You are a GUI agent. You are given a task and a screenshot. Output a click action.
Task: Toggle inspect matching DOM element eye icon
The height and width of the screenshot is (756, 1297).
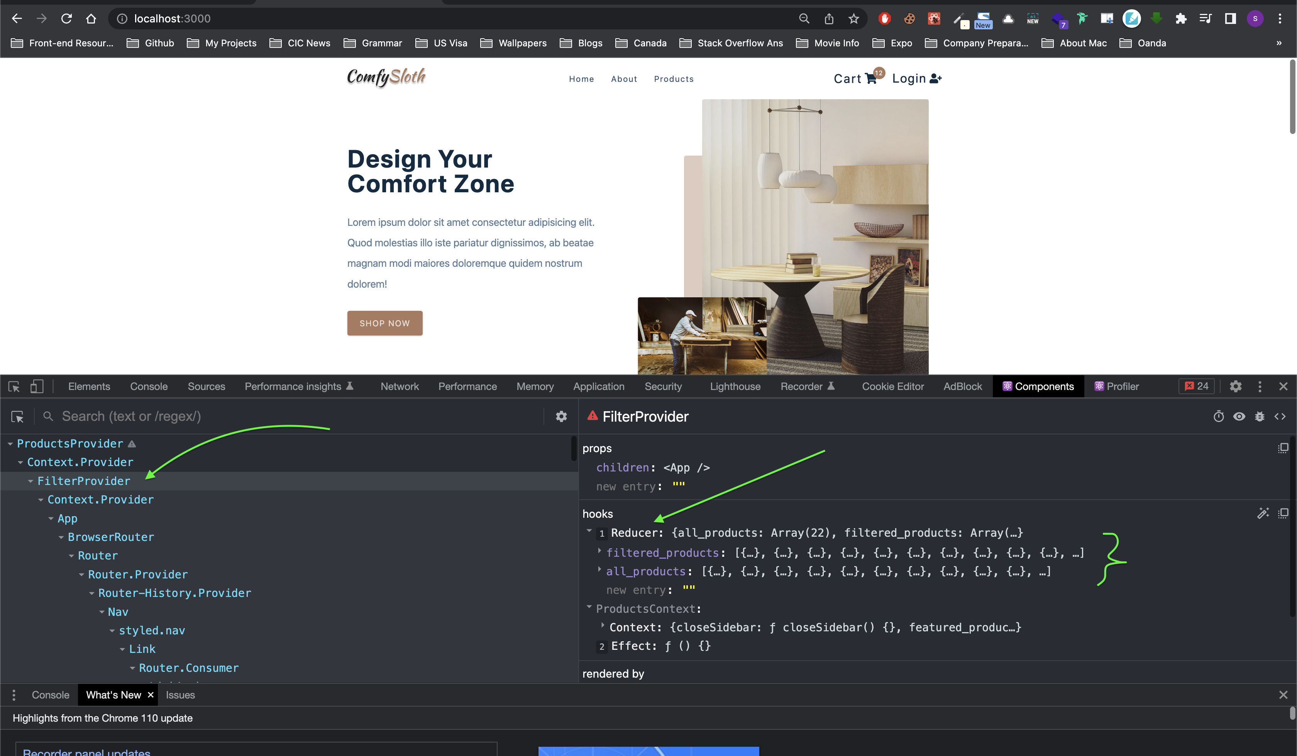coord(1239,416)
